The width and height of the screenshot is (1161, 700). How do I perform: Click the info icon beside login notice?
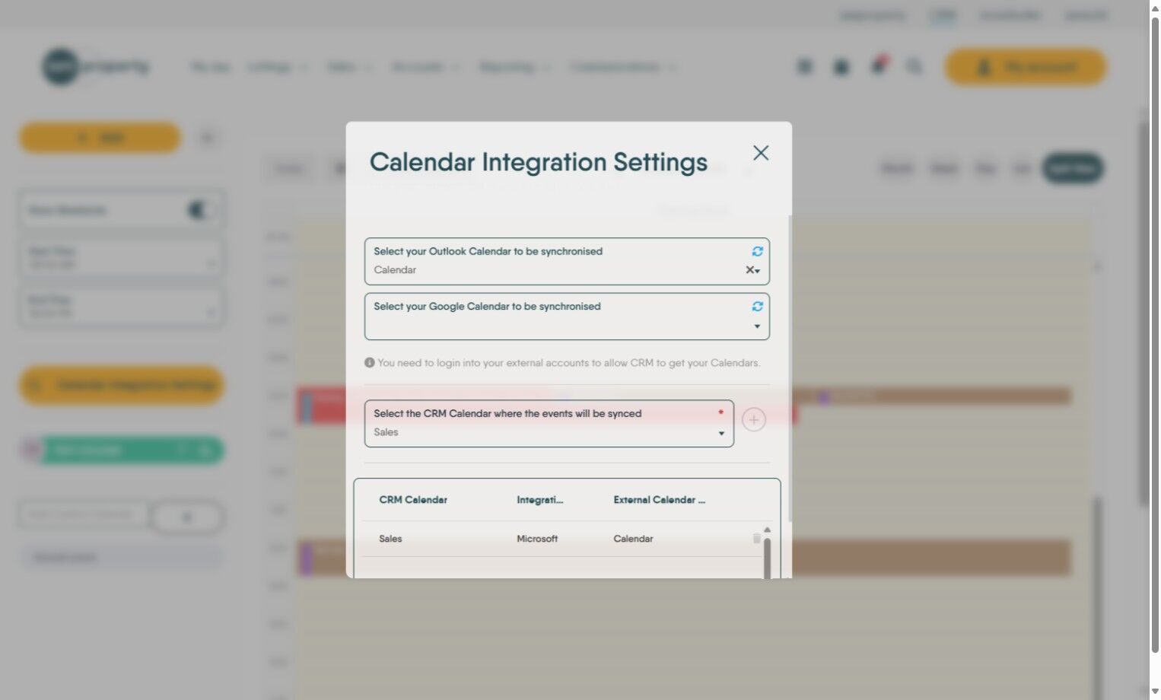click(x=369, y=363)
